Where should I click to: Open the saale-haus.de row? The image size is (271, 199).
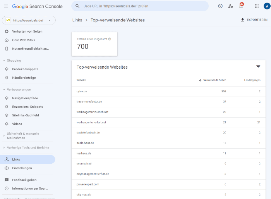pos(168,143)
